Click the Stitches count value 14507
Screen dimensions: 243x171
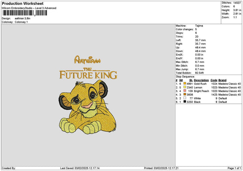point(237,3)
